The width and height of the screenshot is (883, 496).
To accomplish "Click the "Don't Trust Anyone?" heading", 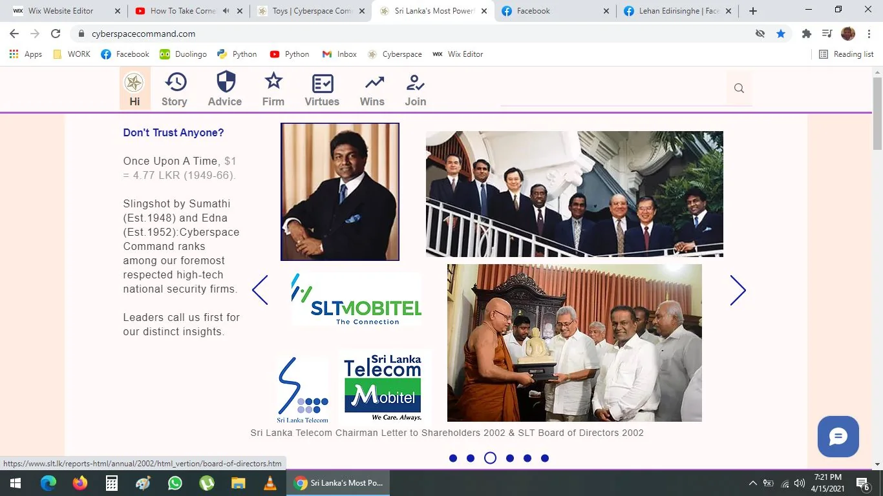I will pos(173,132).
